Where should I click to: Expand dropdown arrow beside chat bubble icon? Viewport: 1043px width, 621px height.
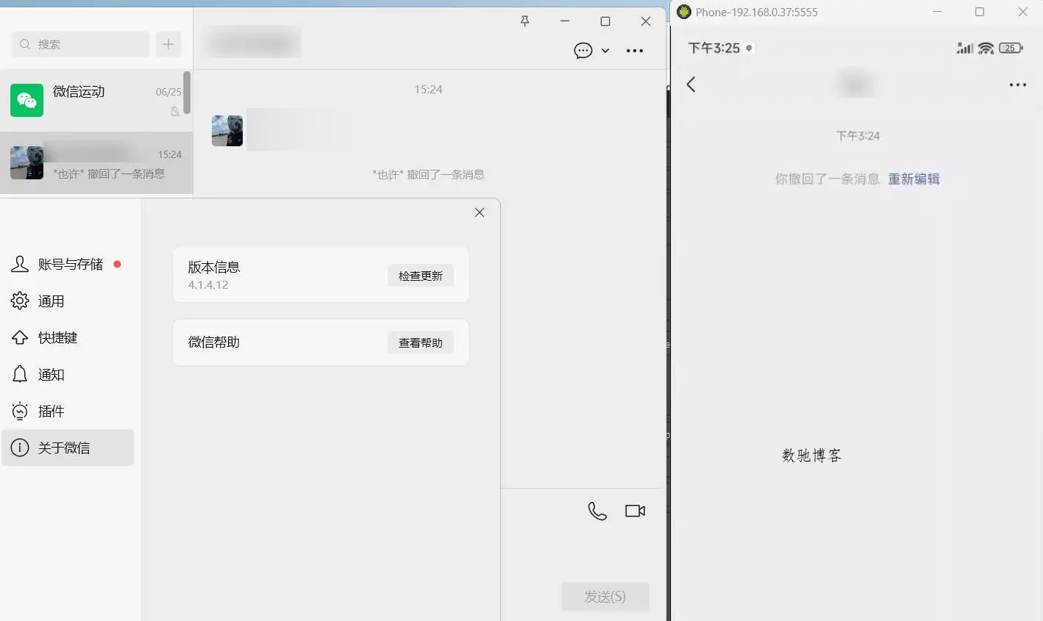pyautogui.click(x=605, y=51)
